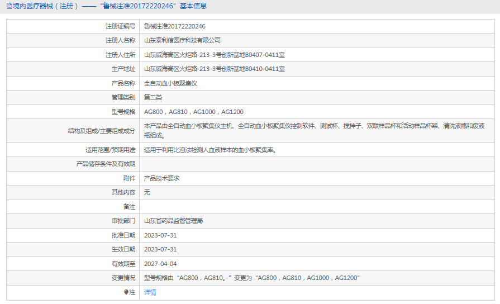This screenshot has width=500, height=304.
Task: Click the 注册人住所 label
Action: pyautogui.click(x=121, y=55)
